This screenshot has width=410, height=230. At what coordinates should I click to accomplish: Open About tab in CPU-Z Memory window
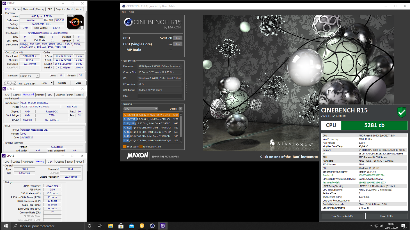[x=79, y=162]
